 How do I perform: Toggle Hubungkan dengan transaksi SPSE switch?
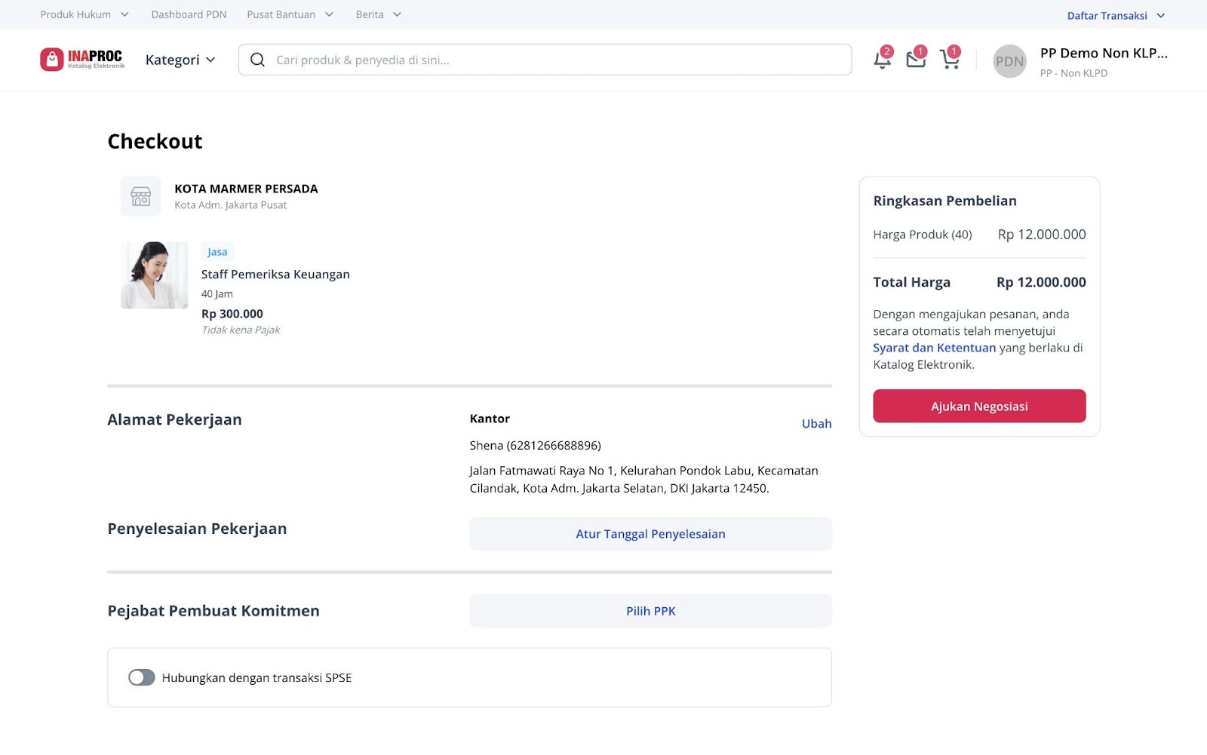pyautogui.click(x=141, y=677)
